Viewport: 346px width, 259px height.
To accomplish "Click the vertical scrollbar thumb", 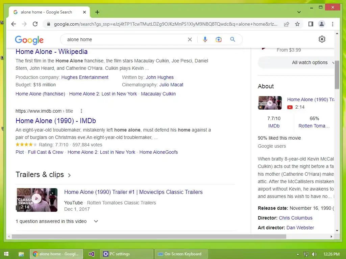I will click(337, 75).
